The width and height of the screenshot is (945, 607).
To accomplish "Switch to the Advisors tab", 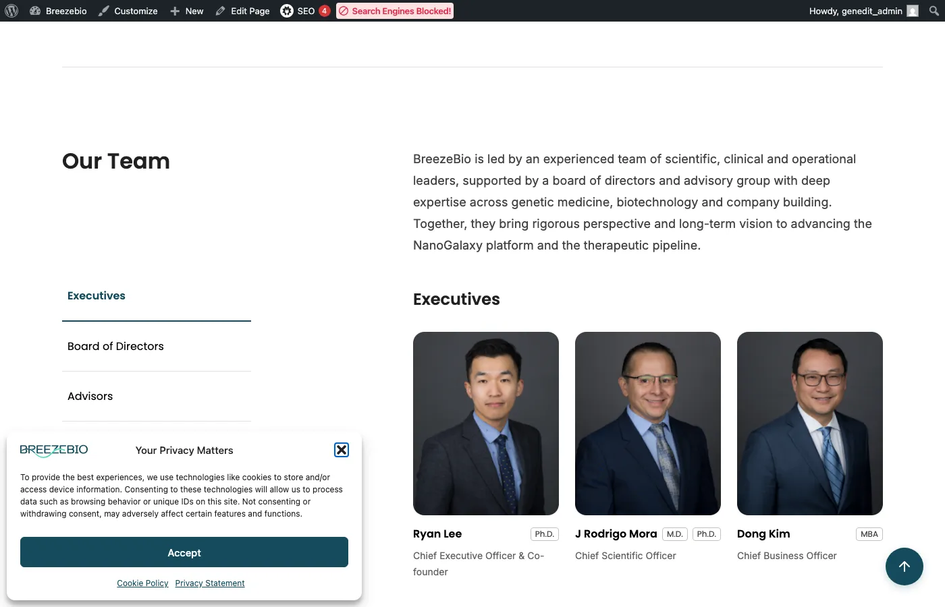I will click(x=90, y=396).
